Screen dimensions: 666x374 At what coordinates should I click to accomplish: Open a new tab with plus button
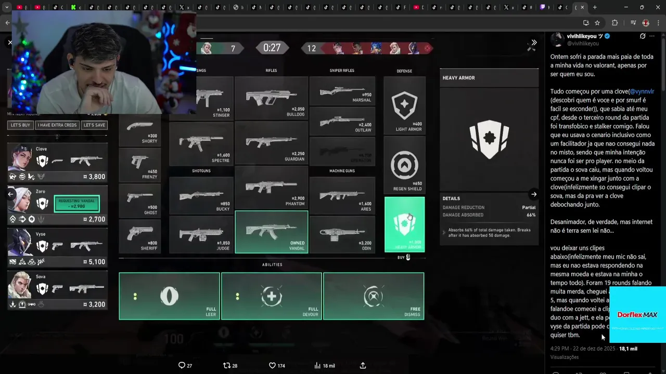click(x=595, y=7)
